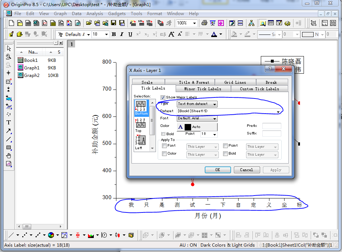342x252 pixels.
Task: Select the Pan hand tool
Action: [x=9, y=156]
